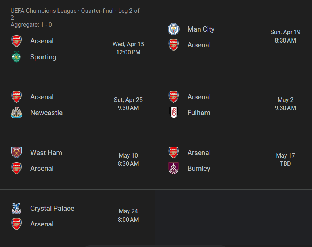Click the May 24 8:00 AM kickoff time
The height and width of the screenshot is (247, 312).
click(x=128, y=215)
